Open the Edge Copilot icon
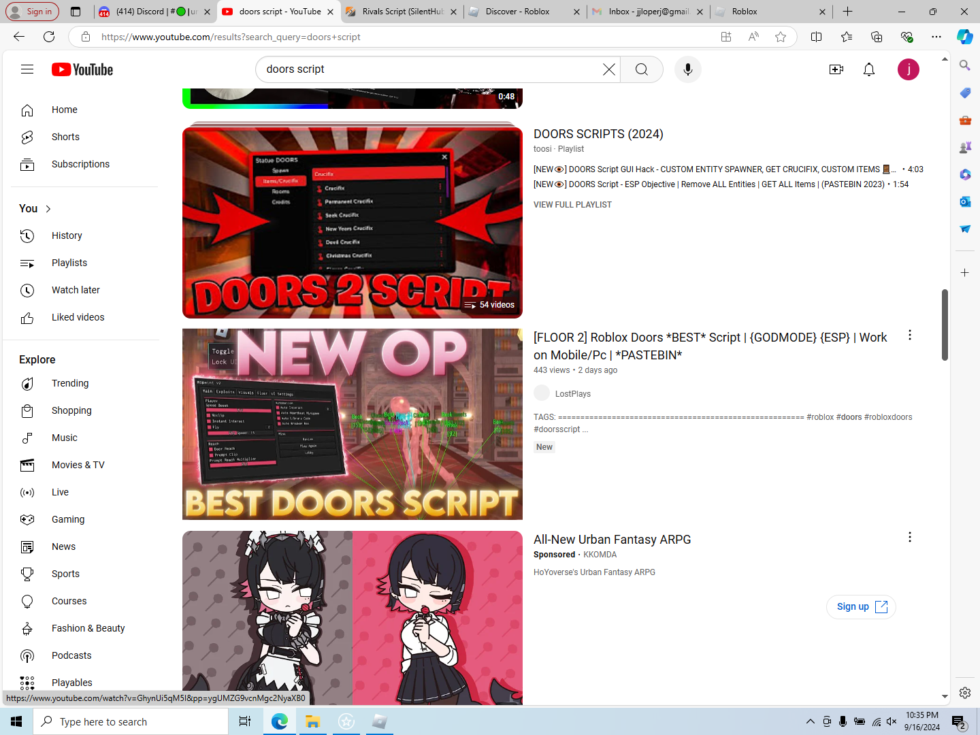The width and height of the screenshot is (980, 735). coord(964,37)
